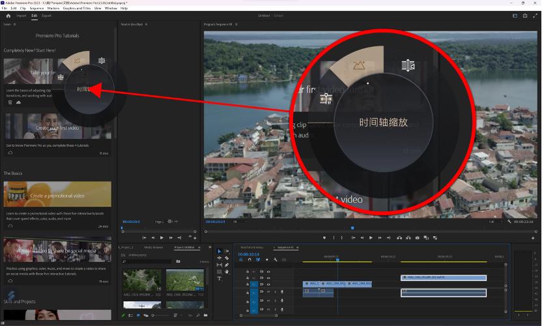Click the Program monitor scrubber playhead
Screen dimensions: 542x326
coord(352,228)
